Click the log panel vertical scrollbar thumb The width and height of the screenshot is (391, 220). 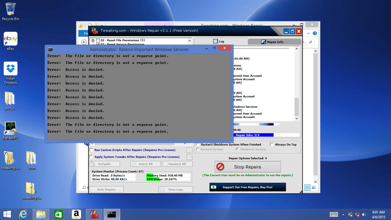tap(297, 106)
